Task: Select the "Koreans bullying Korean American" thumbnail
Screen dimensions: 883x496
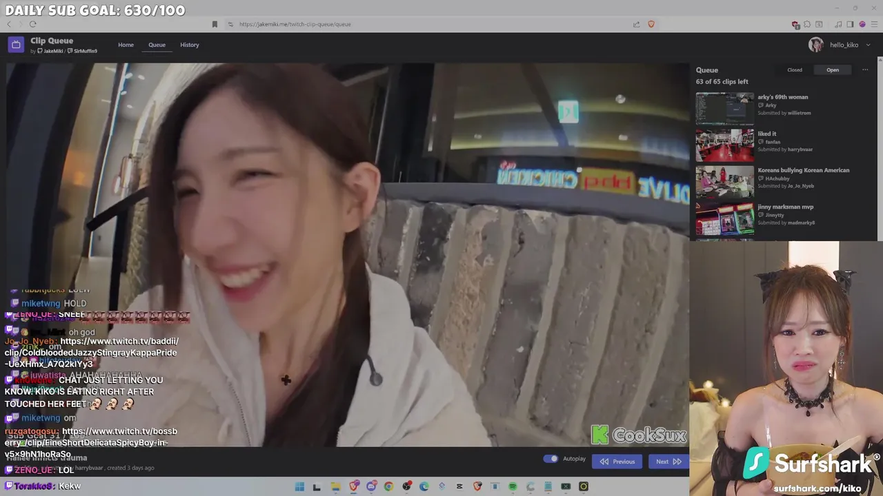Action: pyautogui.click(x=724, y=181)
